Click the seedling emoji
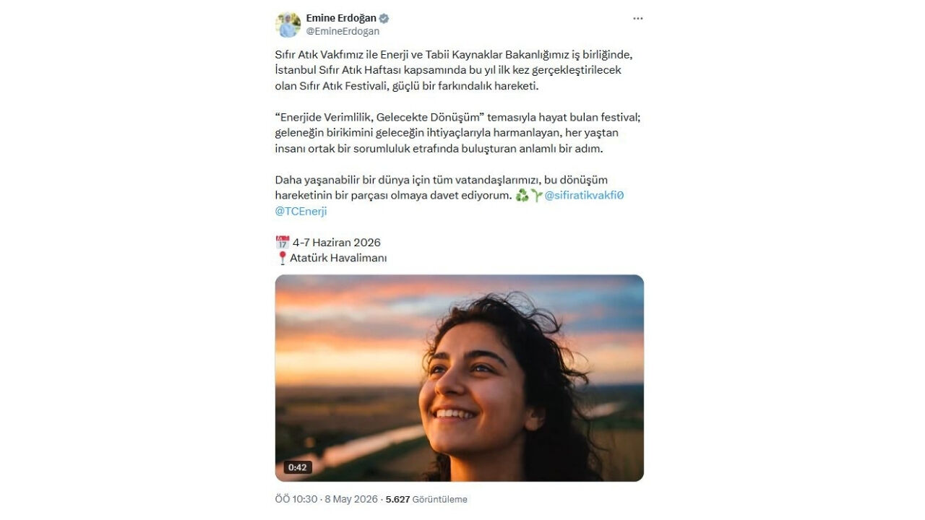This screenshot has height=520, width=925. point(536,196)
